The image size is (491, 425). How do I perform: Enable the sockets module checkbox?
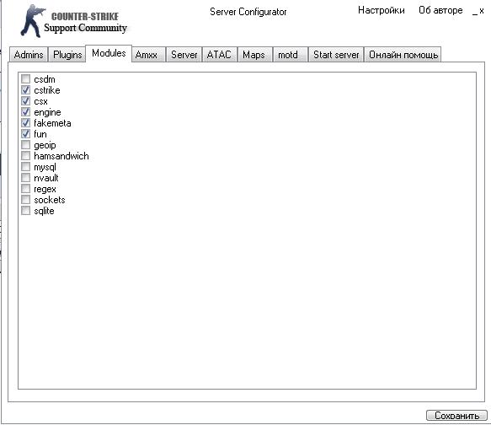click(25, 200)
